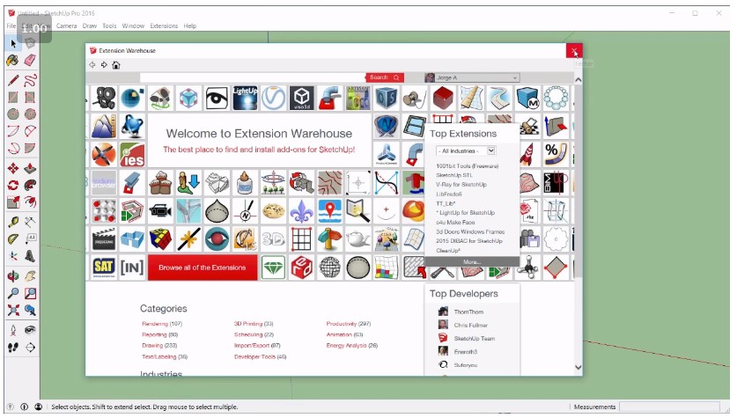Click the Extension Warehouse scrollbar down arrow
The height and width of the screenshot is (418, 737).
point(579,367)
